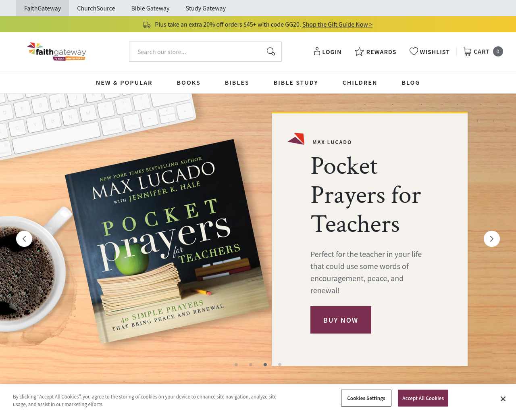Focus the Search our store field
Image resolution: width=516 pixels, height=413 pixels.
coord(198,52)
